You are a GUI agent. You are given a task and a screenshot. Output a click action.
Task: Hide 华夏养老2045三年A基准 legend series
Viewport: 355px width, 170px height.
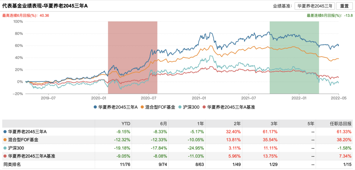[229, 107]
